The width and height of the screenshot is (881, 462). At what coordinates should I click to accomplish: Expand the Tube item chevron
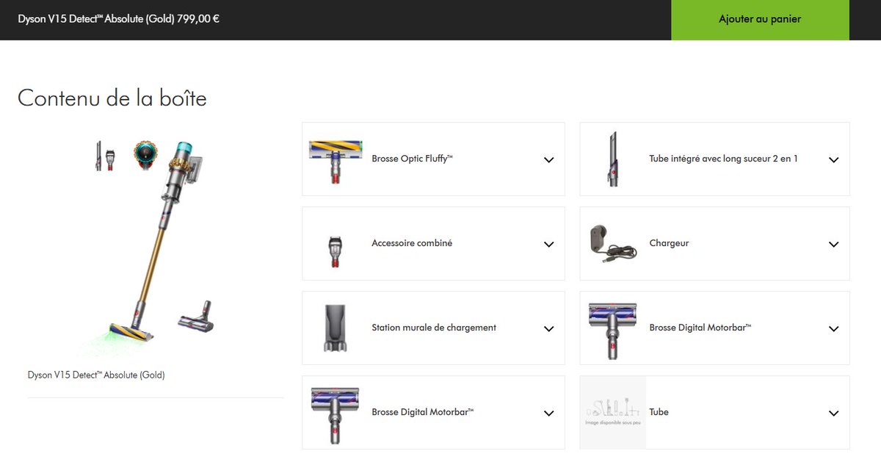point(833,414)
